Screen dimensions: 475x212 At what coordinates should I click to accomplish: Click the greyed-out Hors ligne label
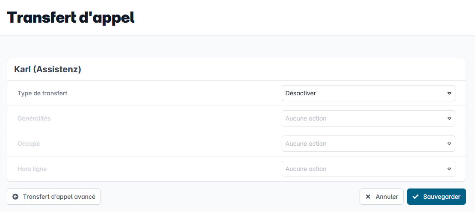click(32, 169)
